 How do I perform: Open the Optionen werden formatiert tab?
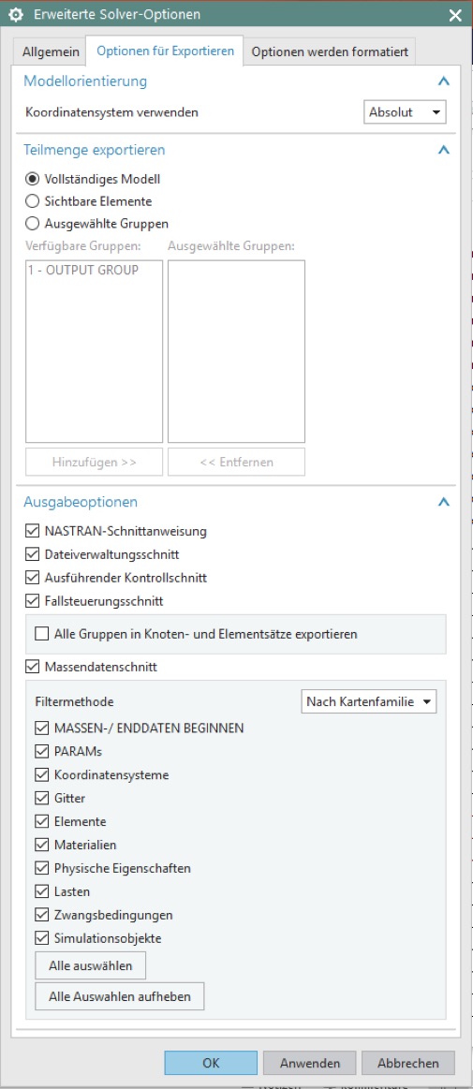(329, 52)
